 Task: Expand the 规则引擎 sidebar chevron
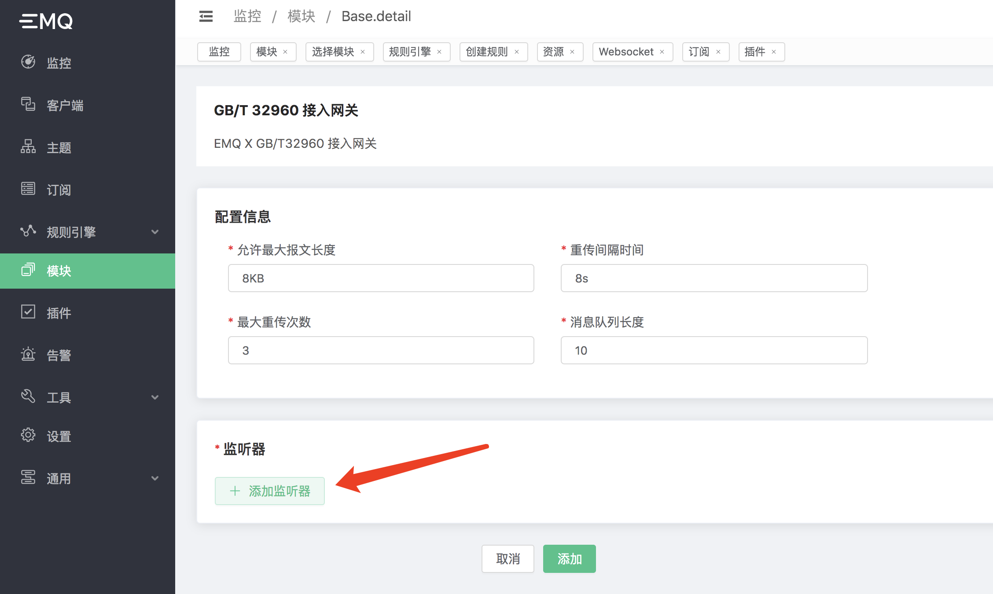tap(155, 232)
